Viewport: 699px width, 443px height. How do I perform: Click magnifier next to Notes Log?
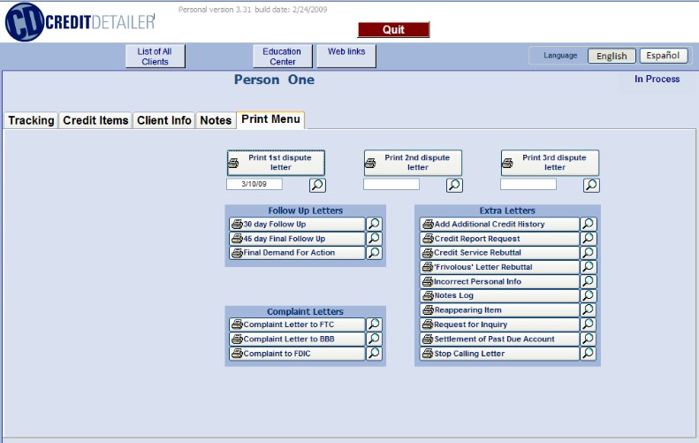coord(588,295)
